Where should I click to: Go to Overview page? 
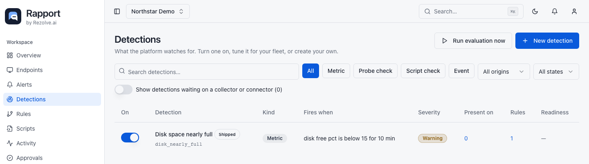click(x=52, y=55)
